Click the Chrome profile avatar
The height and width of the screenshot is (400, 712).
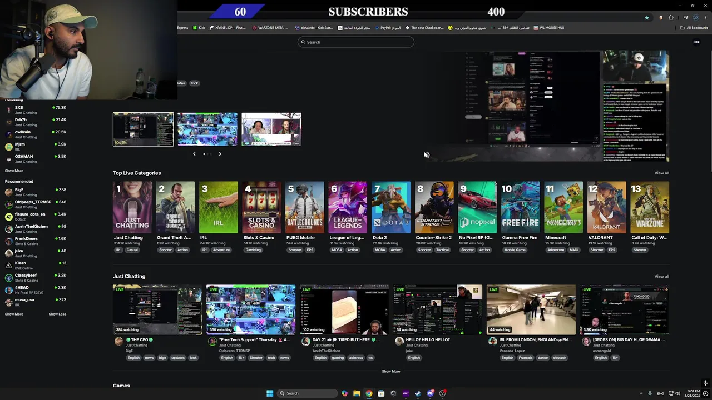[x=695, y=18]
